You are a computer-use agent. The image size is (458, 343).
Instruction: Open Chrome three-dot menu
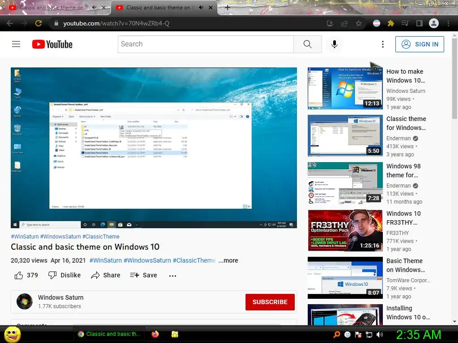pyautogui.click(x=448, y=23)
